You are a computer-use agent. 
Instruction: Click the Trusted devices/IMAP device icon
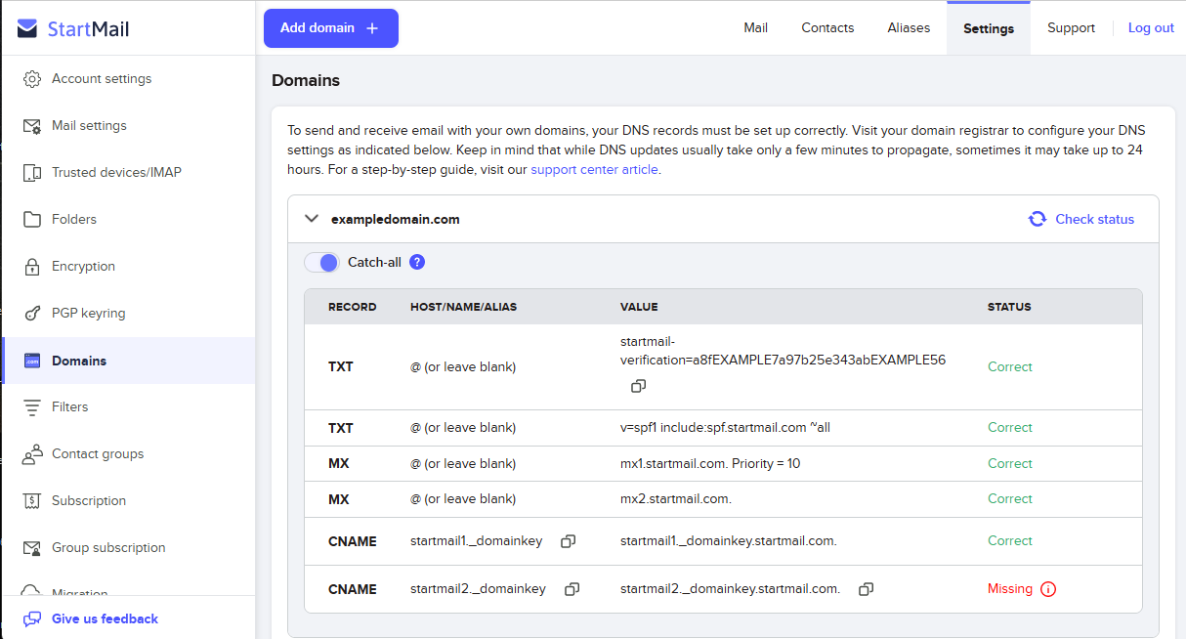pos(32,173)
